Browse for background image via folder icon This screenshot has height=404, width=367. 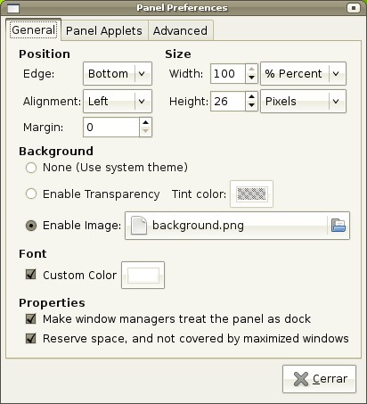tap(338, 226)
